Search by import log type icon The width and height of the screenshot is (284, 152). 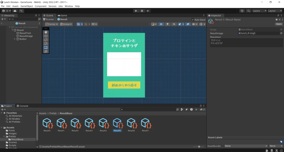pos(191,110)
